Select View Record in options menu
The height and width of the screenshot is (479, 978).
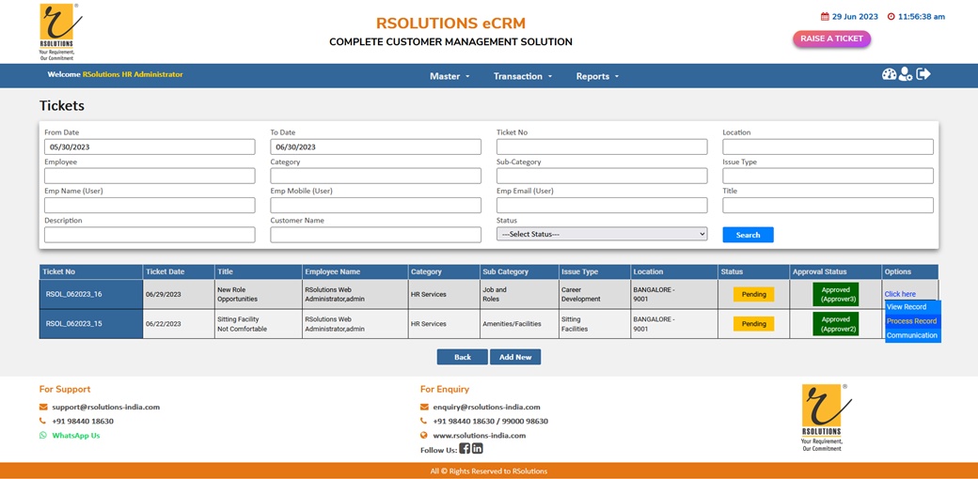[907, 307]
